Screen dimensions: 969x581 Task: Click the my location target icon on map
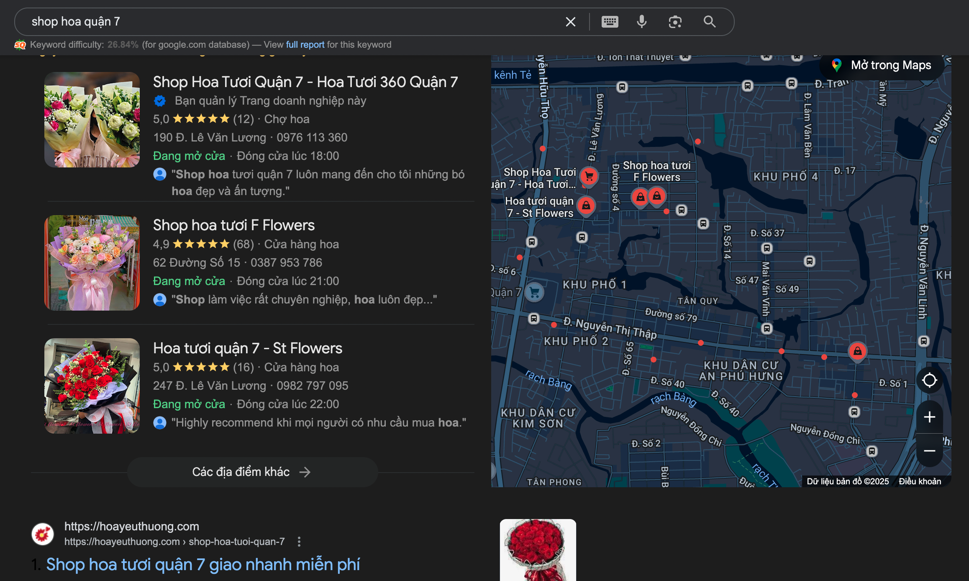[x=929, y=380]
